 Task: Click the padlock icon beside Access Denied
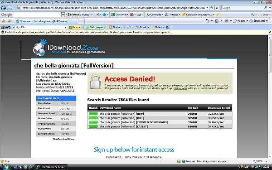pyautogui.click(x=96, y=82)
